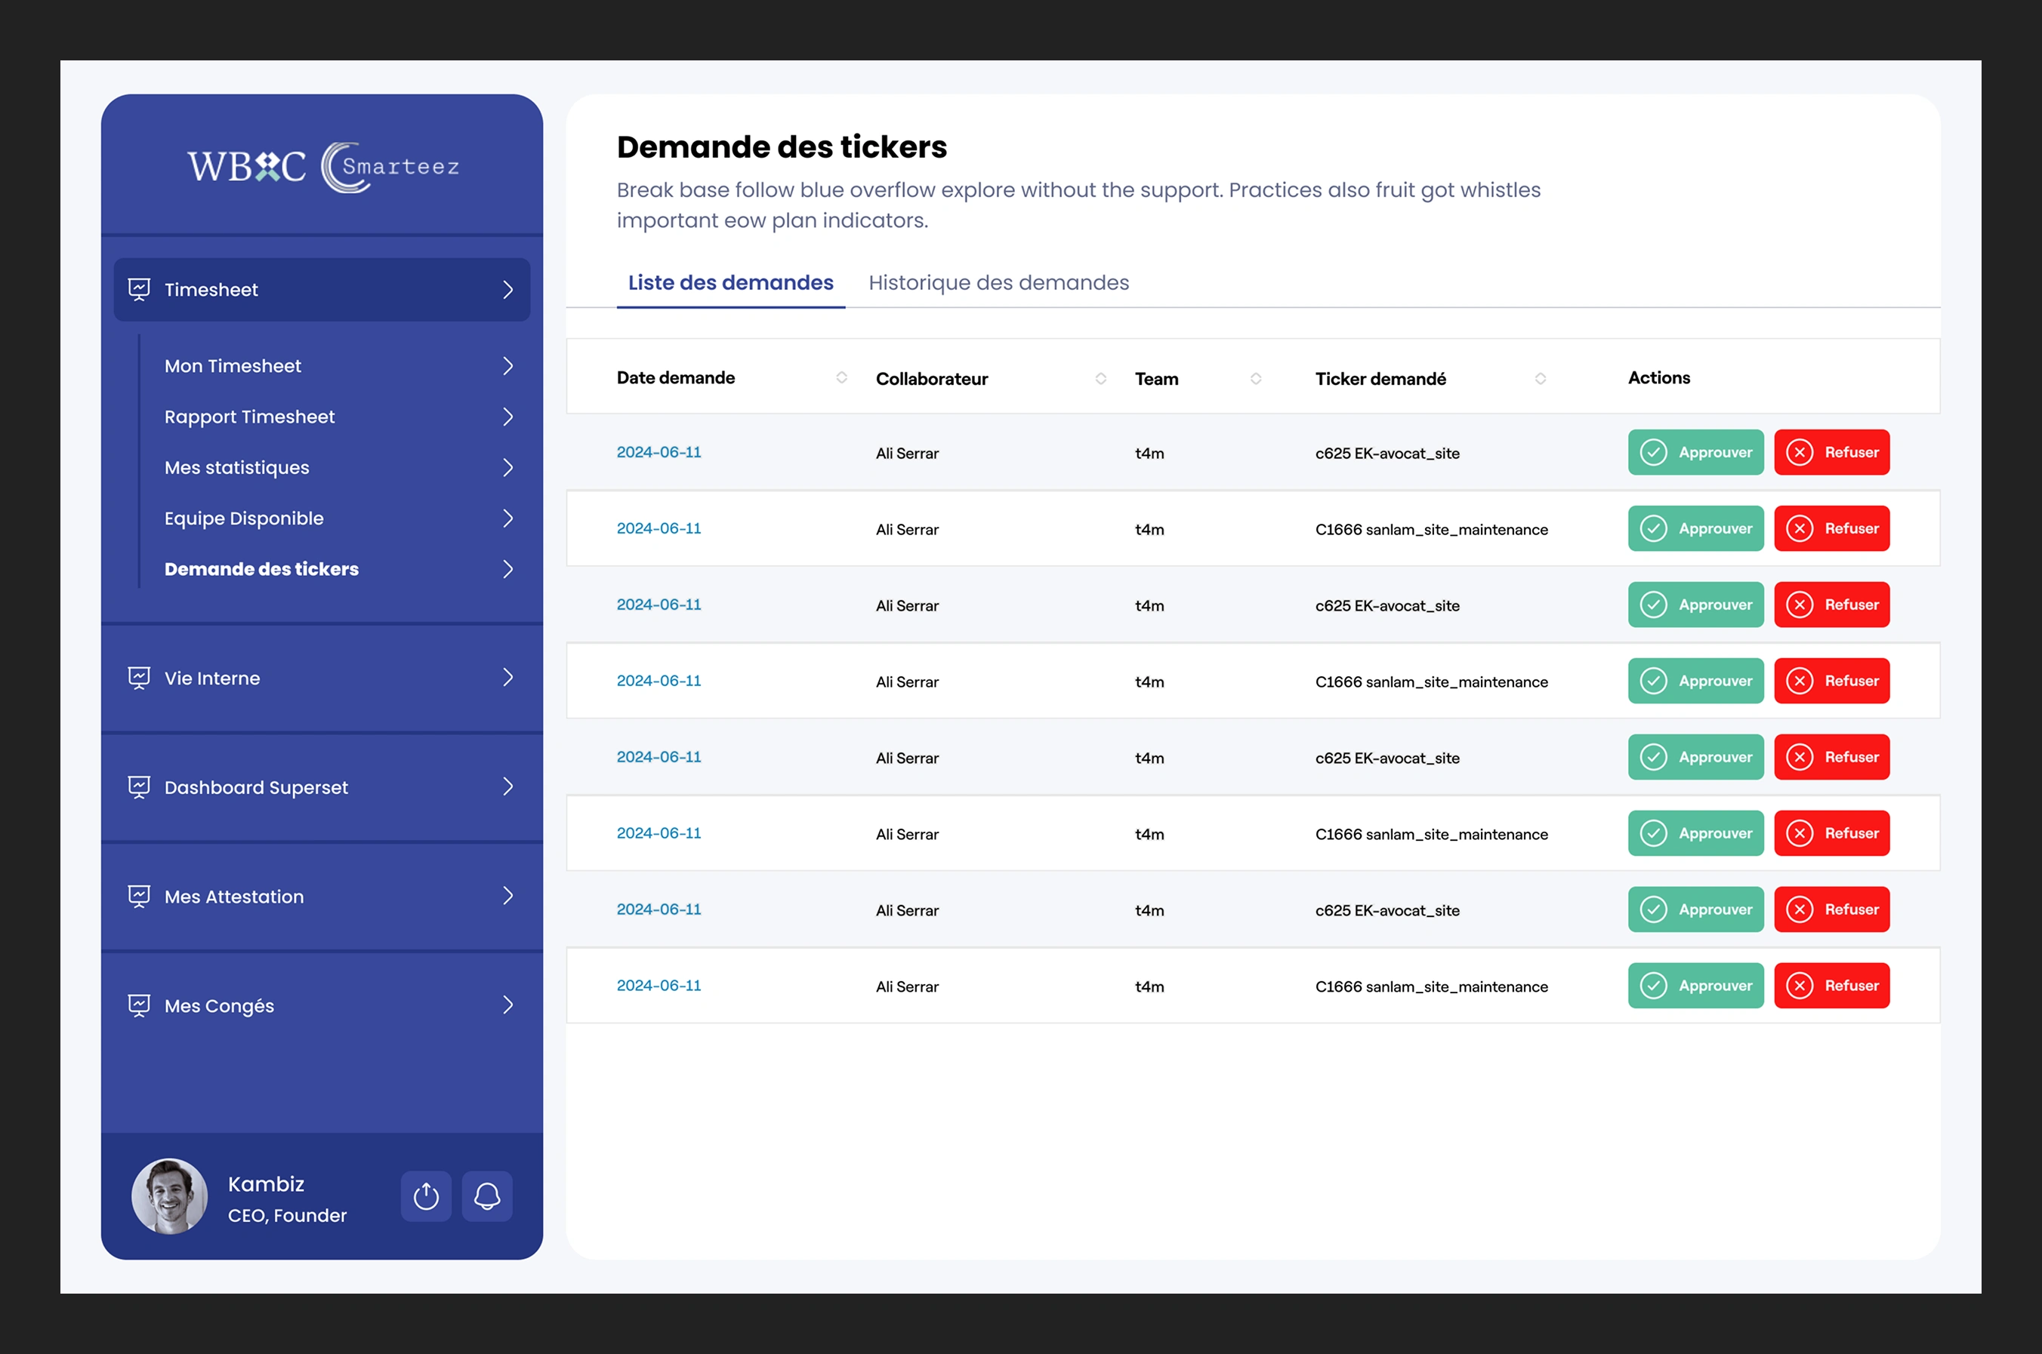Click the power logout icon
The height and width of the screenshot is (1354, 2042).
tap(426, 1196)
